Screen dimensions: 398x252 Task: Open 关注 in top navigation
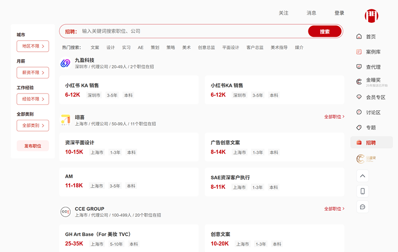pyautogui.click(x=284, y=13)
